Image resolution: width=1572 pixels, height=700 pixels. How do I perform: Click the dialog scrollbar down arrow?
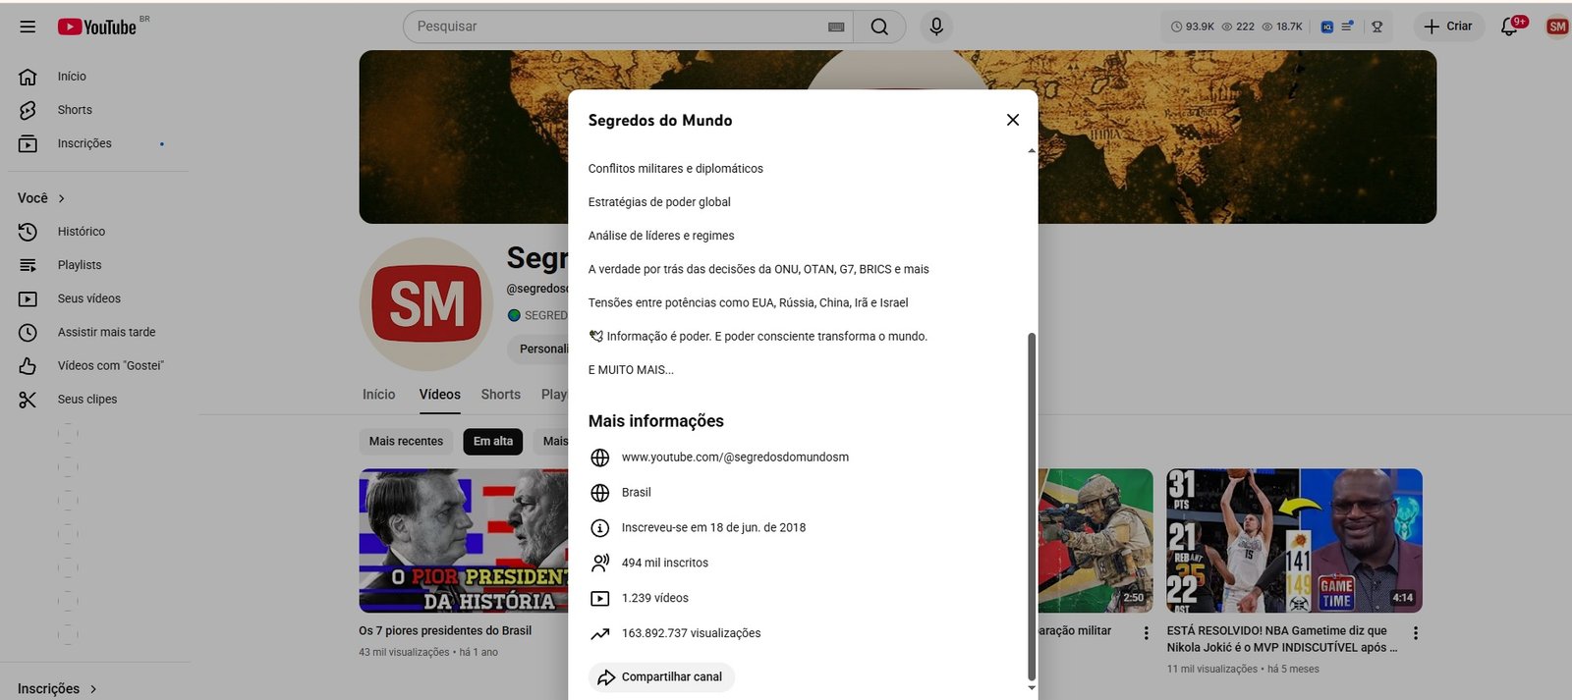pyautogui.click(x=1032, y=688)
